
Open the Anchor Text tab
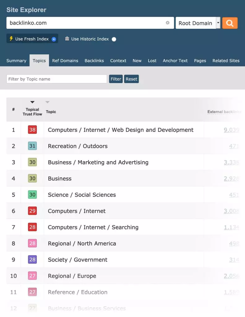pos(175,61)
